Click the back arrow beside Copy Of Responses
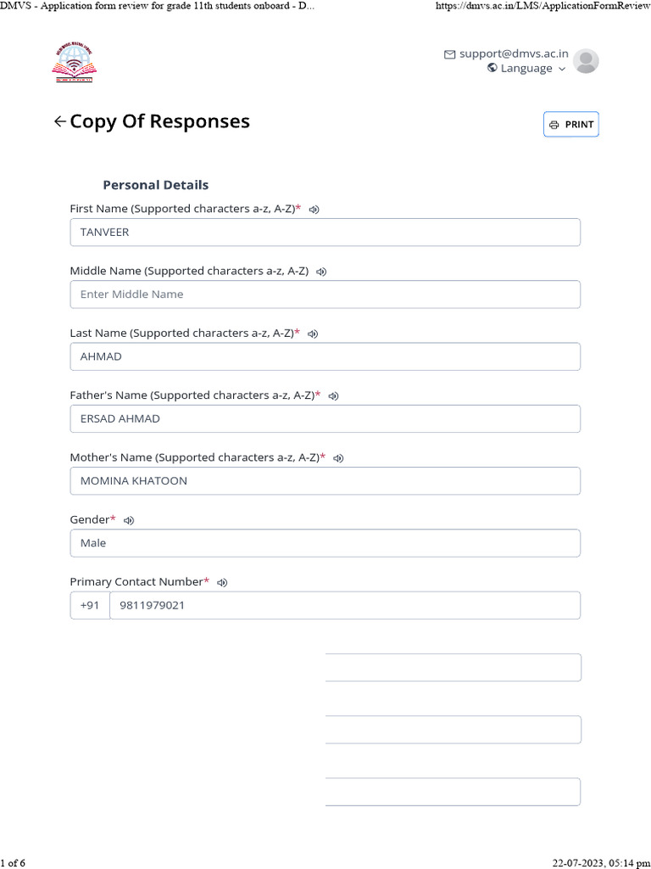This screenshot has height=869, width=651. (x=59, y=121)
